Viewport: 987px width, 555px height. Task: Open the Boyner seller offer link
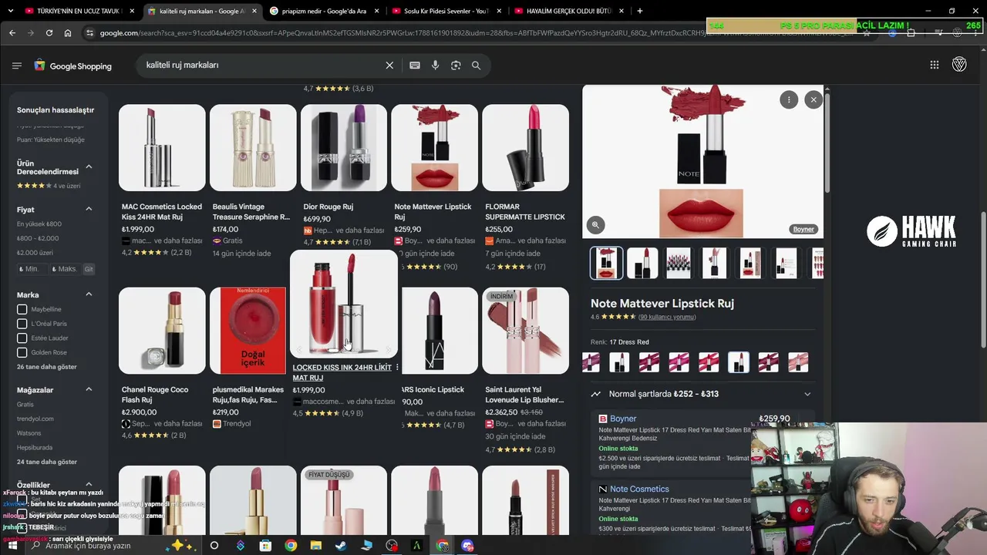[x=623, y=419]
